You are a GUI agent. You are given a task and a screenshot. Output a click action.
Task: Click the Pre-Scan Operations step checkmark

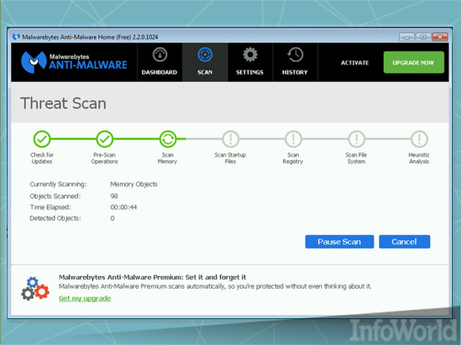(105, 139)
